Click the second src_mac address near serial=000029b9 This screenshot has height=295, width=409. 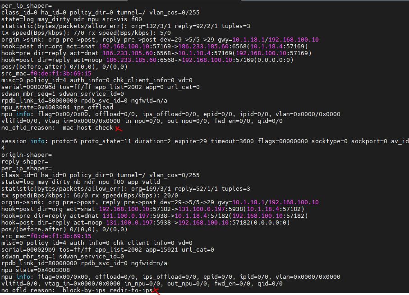61,236
